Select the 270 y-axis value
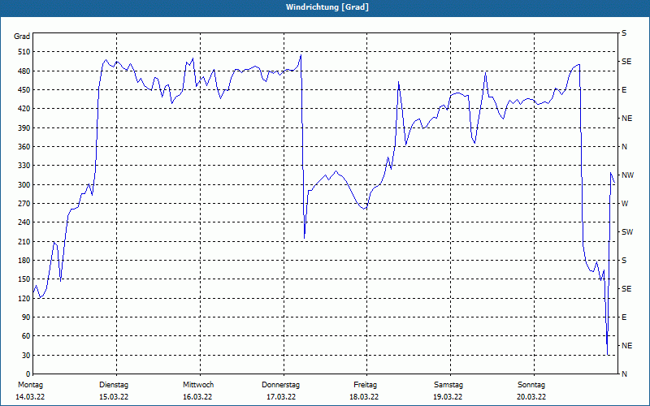650x406 pixels. (24, 204)
